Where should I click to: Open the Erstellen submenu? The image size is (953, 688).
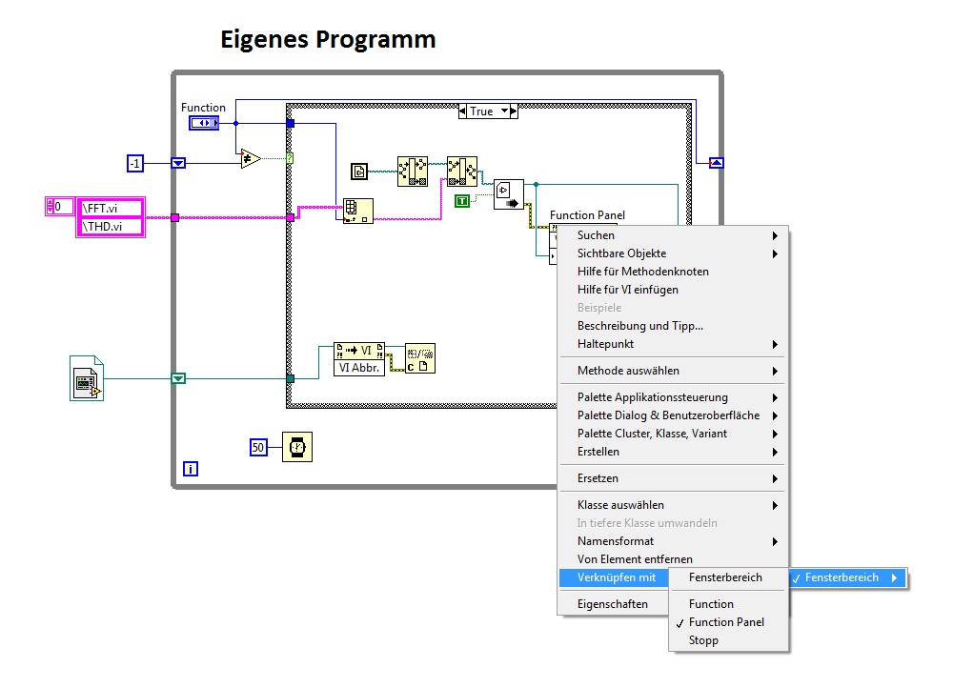(x=673, y=452)
